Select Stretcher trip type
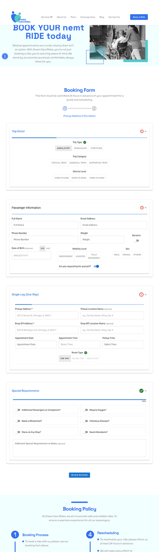This screenshot has height=552, width=159. [96, 148]
